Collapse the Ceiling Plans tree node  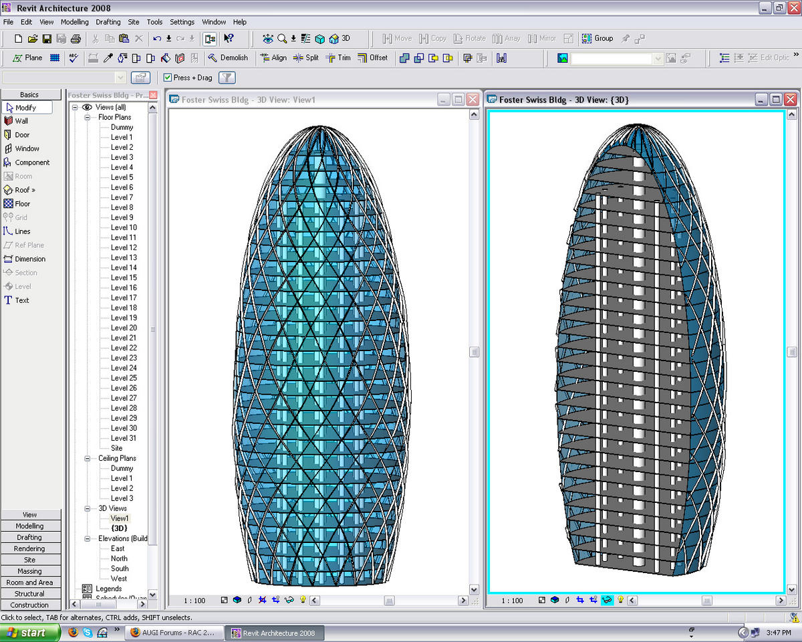[87, 458]
